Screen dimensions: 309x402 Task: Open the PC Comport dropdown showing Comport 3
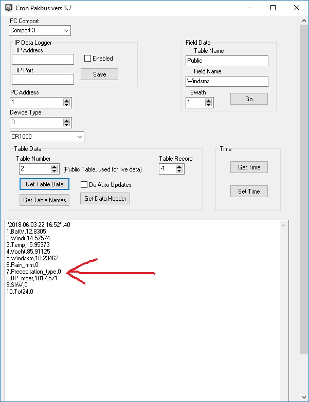click(40, 30)
